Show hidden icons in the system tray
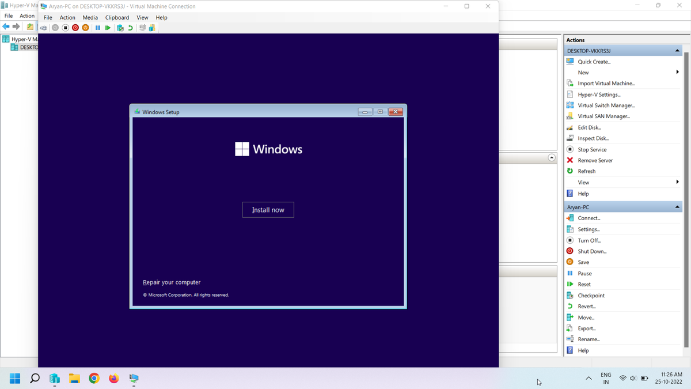The image size is (691, 389). [589, 379]
